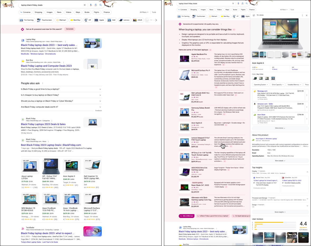Click the voice search microphone in left page
This screenshot has width=311, height=246.
(91, 5)
